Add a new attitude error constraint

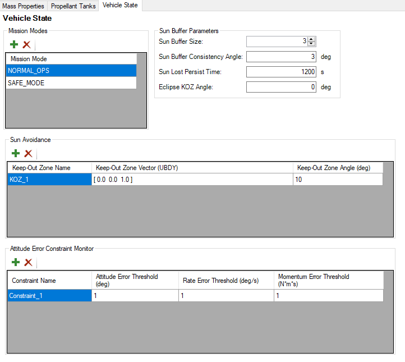point(16,262)
